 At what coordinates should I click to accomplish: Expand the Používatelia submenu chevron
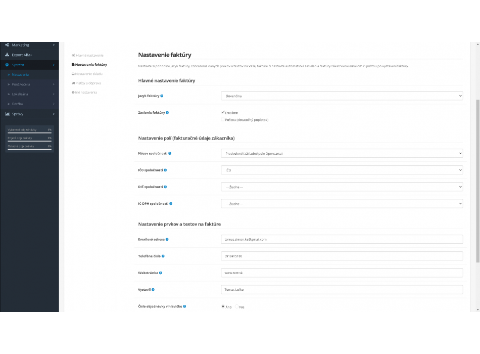(54, 84)
